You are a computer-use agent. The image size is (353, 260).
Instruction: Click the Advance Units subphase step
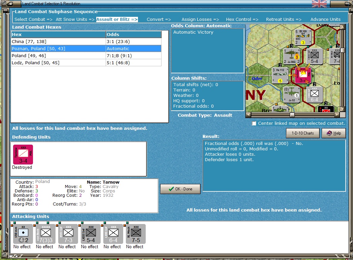325,20
